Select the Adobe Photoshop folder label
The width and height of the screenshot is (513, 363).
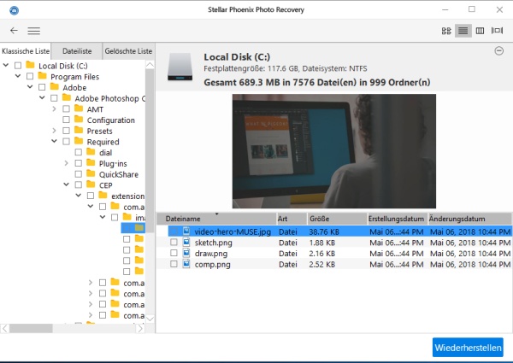[110, 98]
